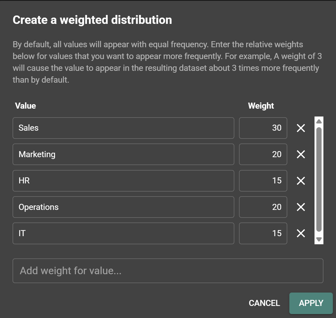Cancel the weighted distribution dialog

[x=264, y=303]
